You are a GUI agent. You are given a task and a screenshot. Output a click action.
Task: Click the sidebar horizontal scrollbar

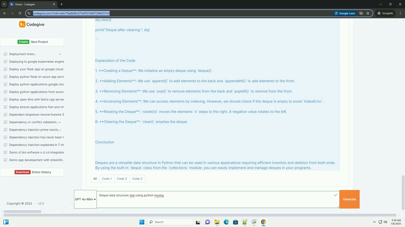coord(22,212)
